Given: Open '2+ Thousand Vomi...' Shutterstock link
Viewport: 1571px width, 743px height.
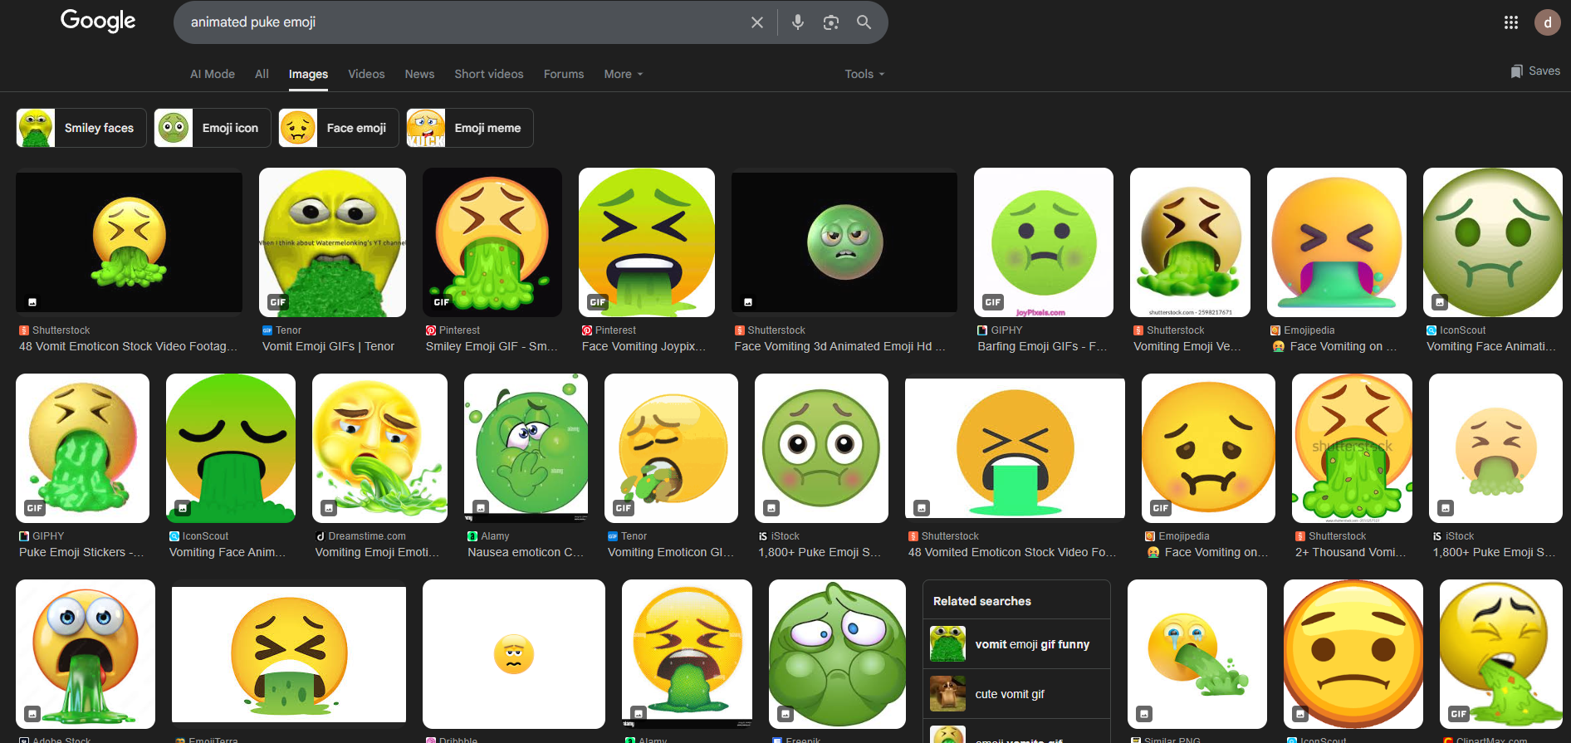Looking at the screenshot, I should click(1351, 553).
